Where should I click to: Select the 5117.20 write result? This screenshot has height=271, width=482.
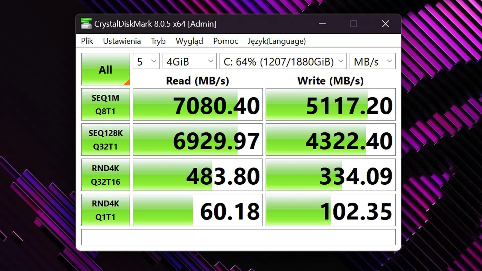point(331,104)
